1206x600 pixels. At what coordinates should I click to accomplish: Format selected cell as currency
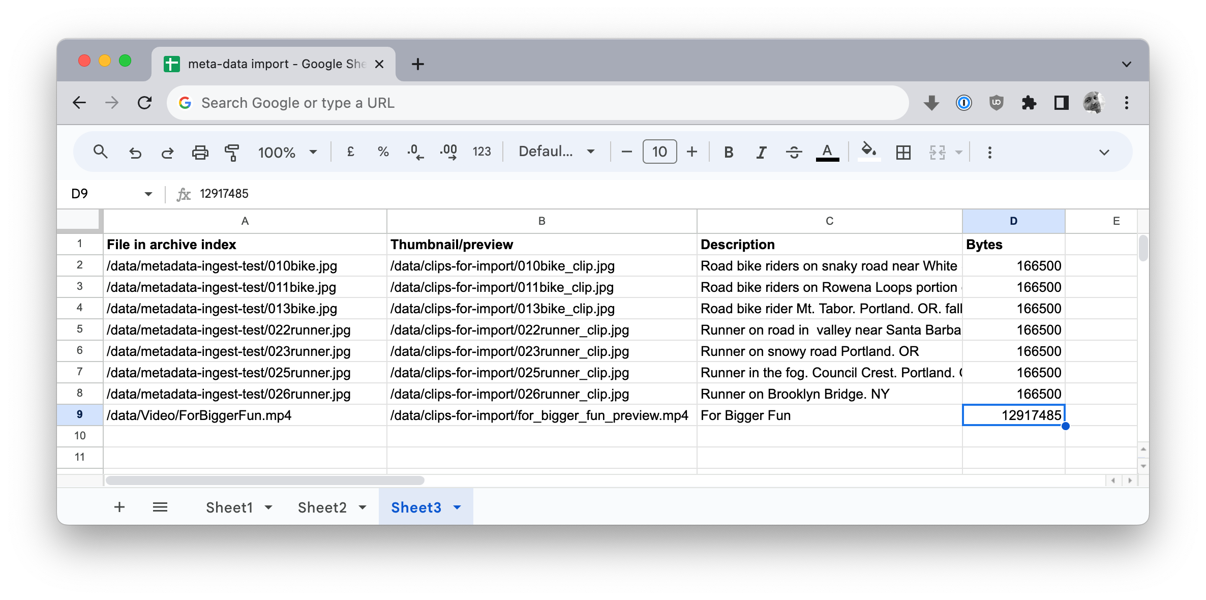click(350, 152)
